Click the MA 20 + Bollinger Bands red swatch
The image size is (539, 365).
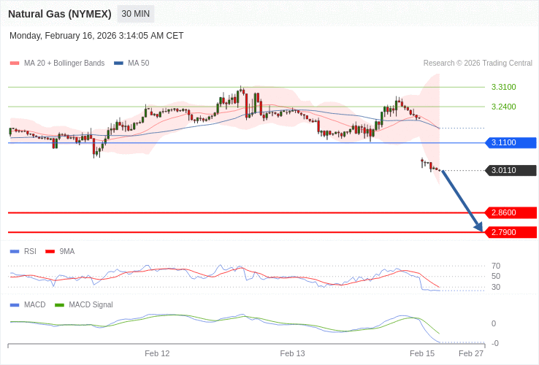15,64
